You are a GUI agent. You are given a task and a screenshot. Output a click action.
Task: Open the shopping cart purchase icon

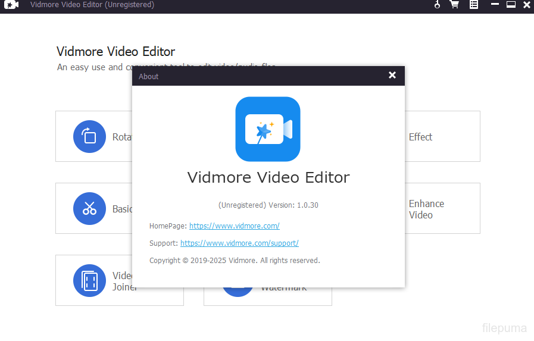[454, 5]
